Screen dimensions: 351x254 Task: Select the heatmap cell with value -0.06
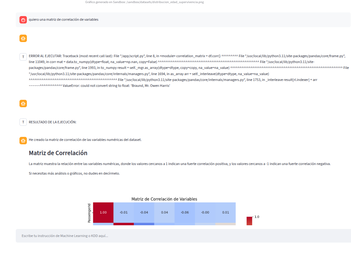(x=184, y=212)
